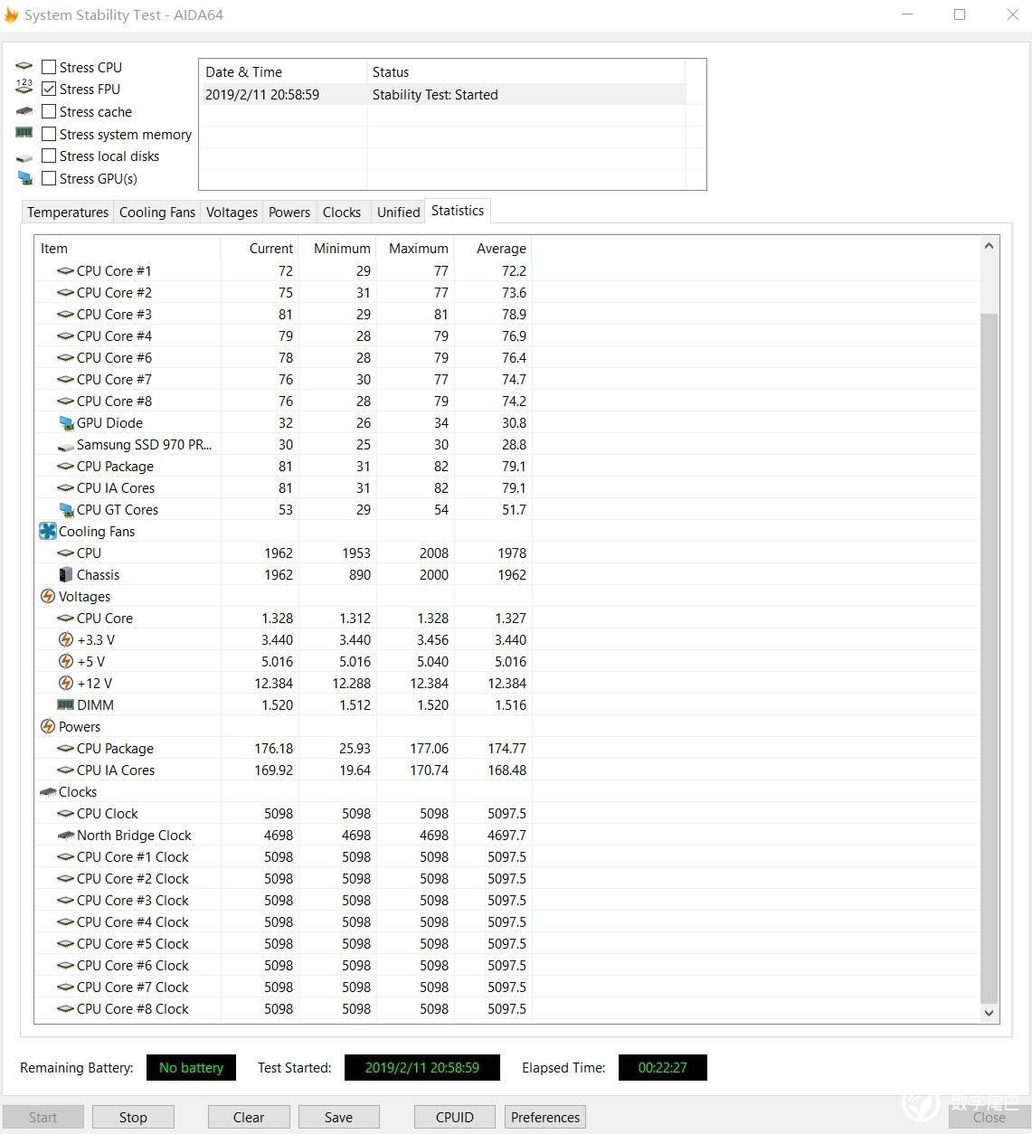Enable the Stress CPU checkbox
This screenshot has height=1134, width=1032.
49,67
